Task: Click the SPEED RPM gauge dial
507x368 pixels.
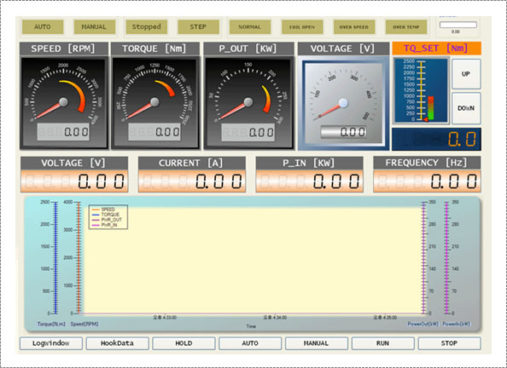Action: point(64,103)
